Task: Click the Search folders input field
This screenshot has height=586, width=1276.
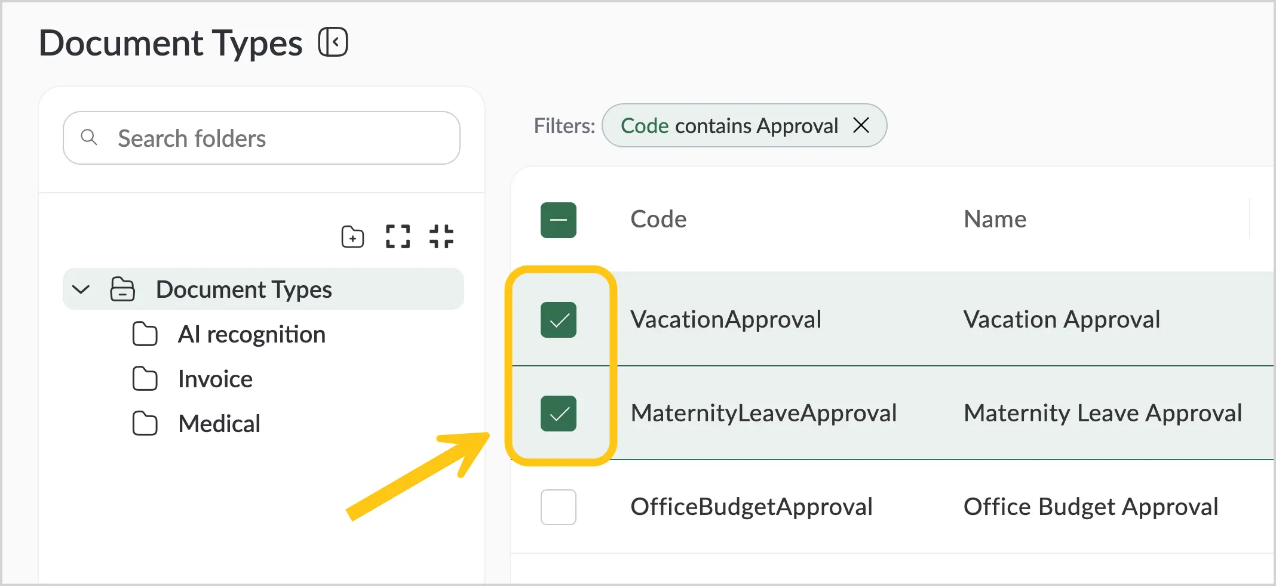Action: [262, 138]
